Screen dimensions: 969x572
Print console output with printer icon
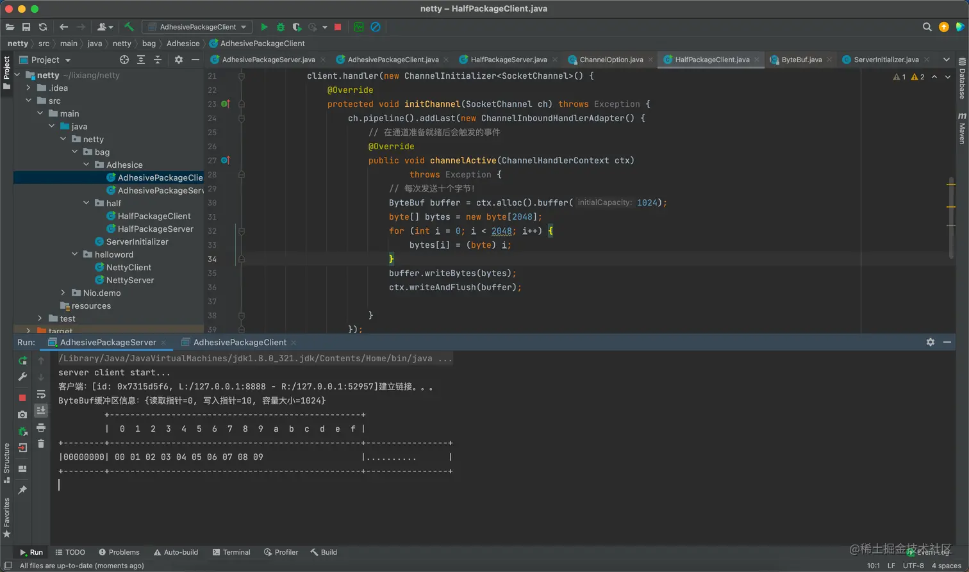click(x=41, y=427)
